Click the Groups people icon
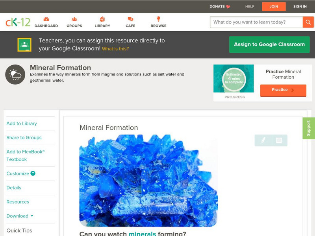315x236 pixels. (x=74, y=19)
